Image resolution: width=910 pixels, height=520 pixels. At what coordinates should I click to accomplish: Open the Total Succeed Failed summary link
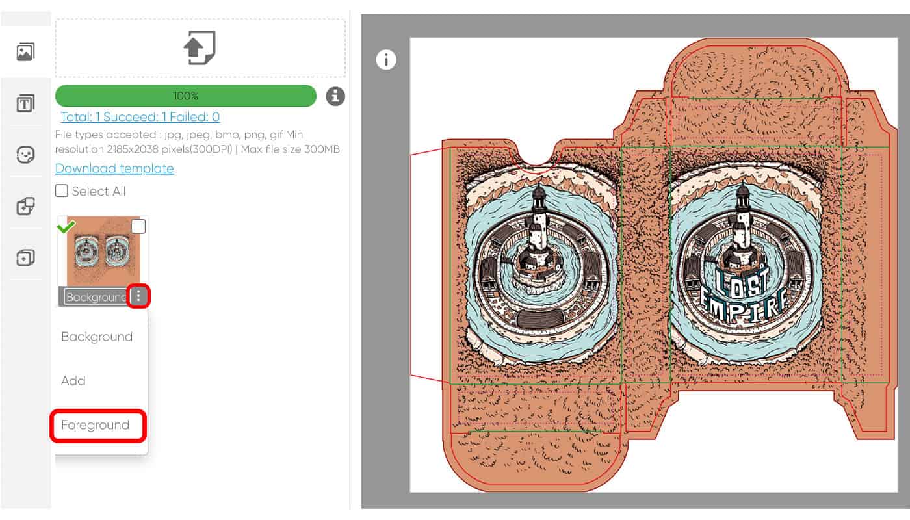pos(140,117)
